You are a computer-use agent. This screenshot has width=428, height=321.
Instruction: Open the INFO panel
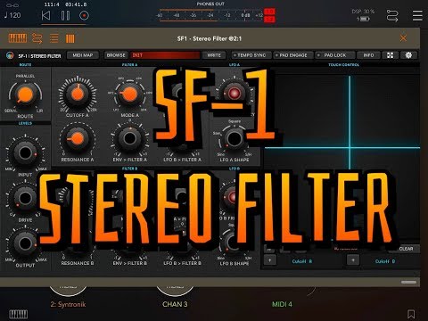coord(368,55)
